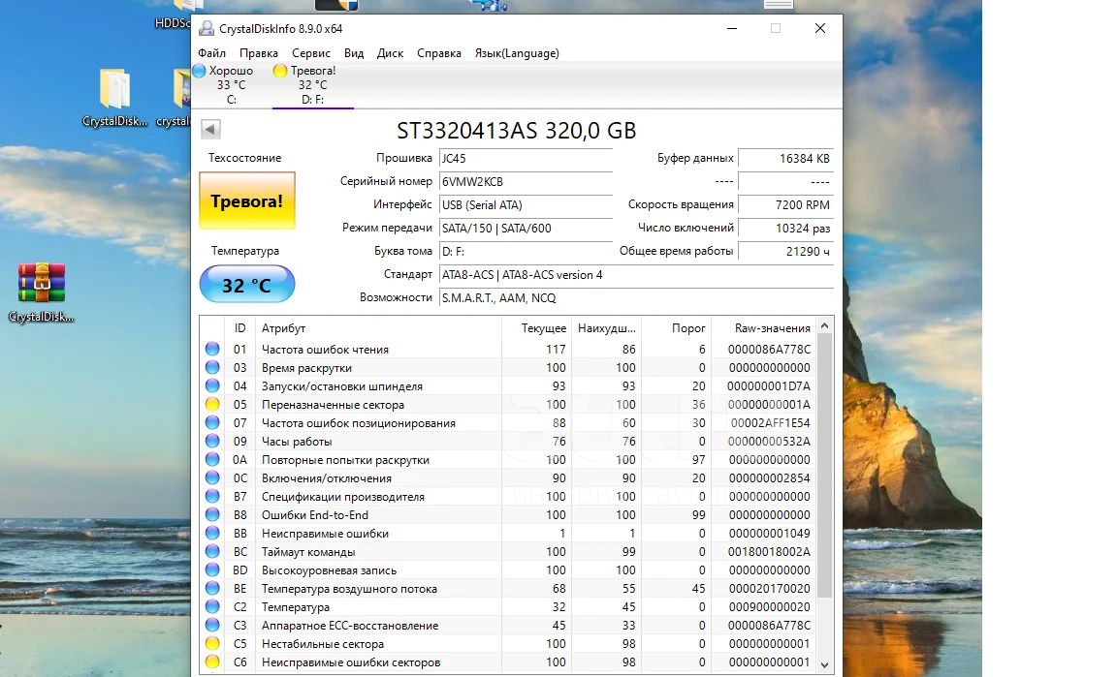Image resolution: width=1117 pixels, height=677 pixels.
Task: Click the blue status orb for attribute 01
Action: click(212, 349)
